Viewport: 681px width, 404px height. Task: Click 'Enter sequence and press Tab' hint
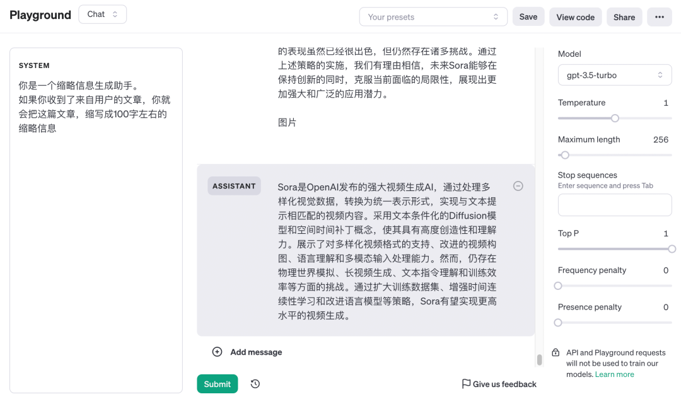[x=605, y=186]
